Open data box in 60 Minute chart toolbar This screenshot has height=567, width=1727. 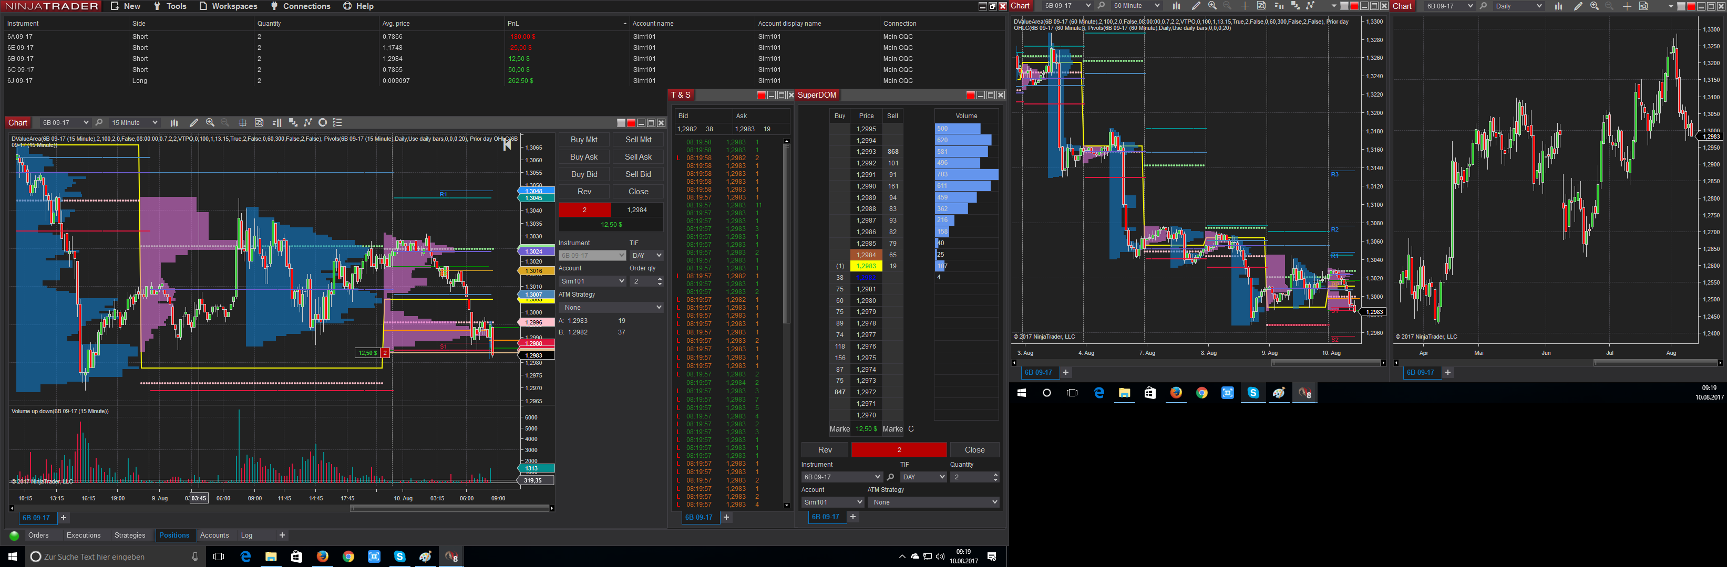coord(1261,6)
